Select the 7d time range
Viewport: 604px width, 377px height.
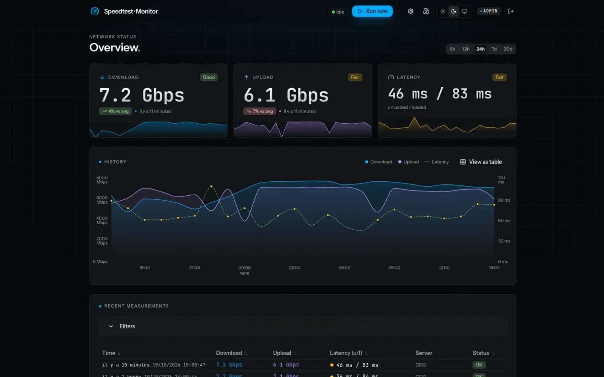pyautogui.click(x=494, y=49)
